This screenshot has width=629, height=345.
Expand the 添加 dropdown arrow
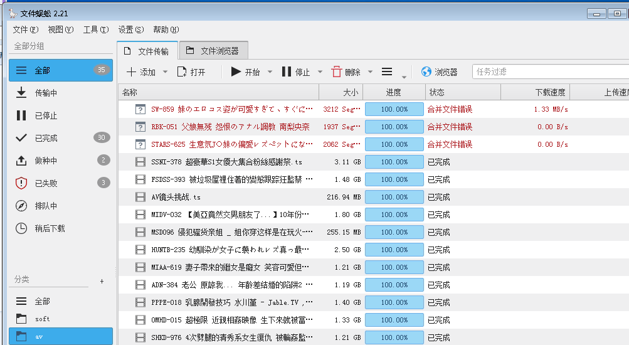[x=166, y=72]
